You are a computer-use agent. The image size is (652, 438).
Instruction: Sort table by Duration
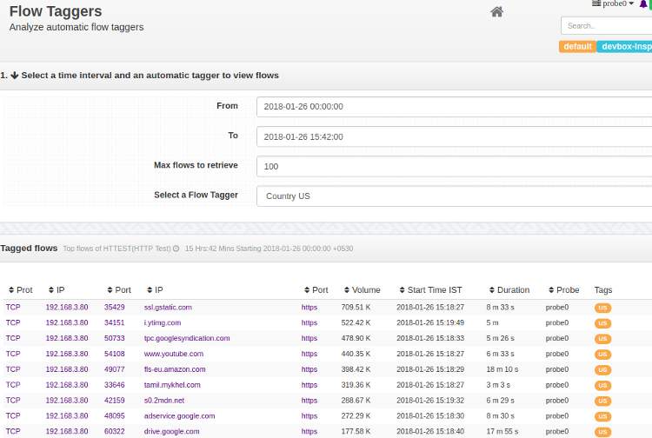pyautogui.click(x=509, y=290)
